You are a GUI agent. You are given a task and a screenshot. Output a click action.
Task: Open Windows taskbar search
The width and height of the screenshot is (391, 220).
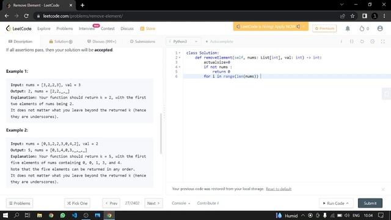pyautogui.click(x=16, y=215)
